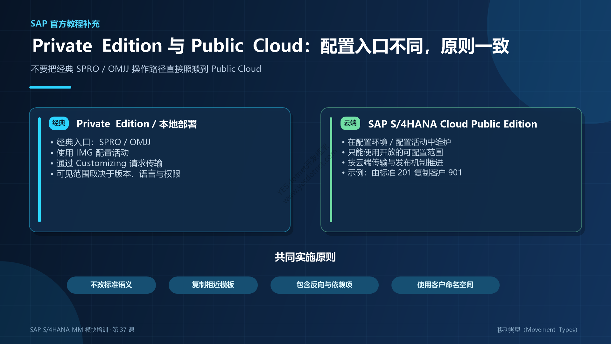Click footer 移动类型 (Movement Types)
Viewport: 611px width, 344px height.
(x=537, y=330)
